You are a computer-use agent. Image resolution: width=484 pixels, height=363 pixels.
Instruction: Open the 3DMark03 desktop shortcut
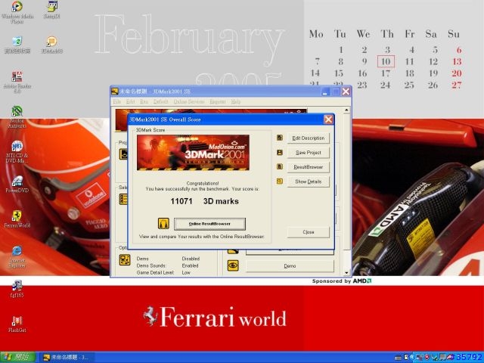tap(51, 45)
